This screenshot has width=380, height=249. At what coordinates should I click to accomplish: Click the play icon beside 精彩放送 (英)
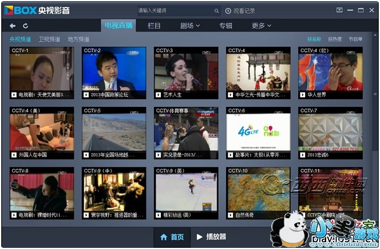point(159,215)
